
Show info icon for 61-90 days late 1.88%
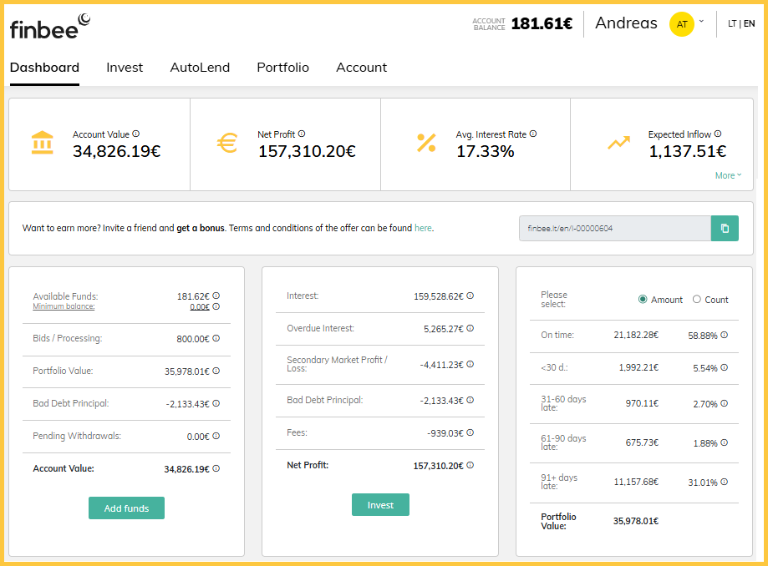point(725,442)
